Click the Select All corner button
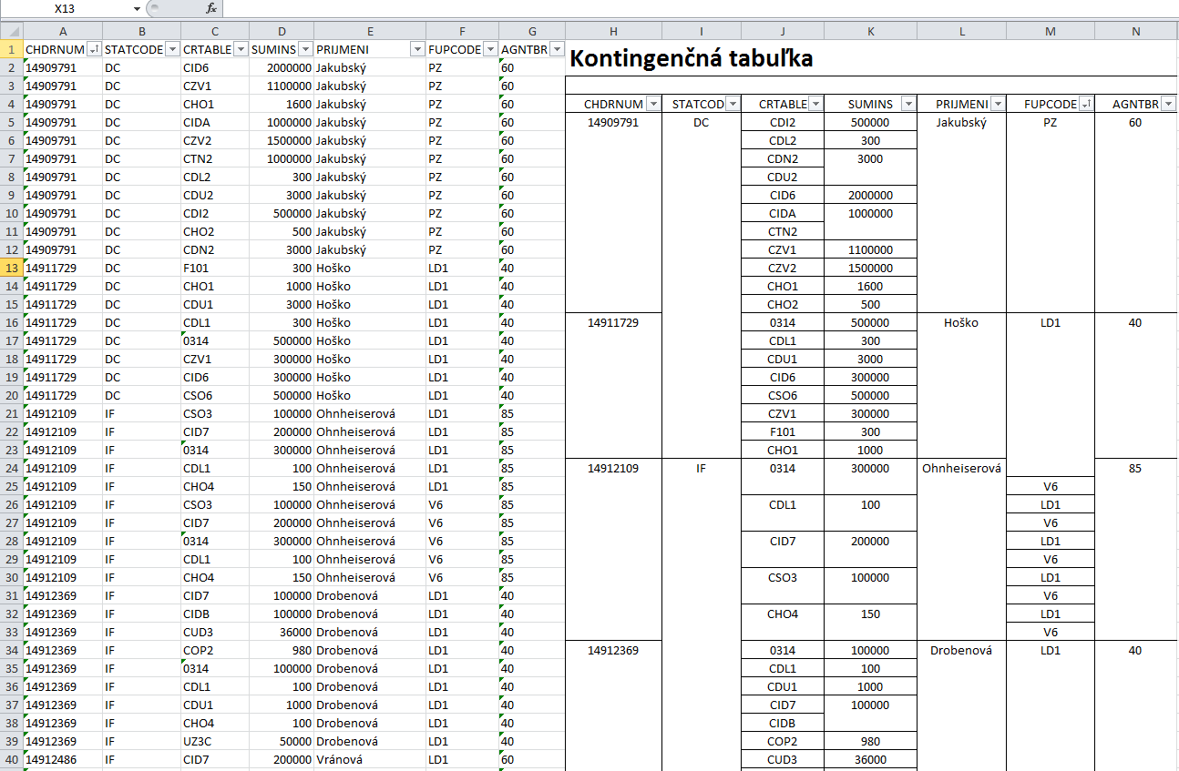The height and width of the screenshot is (771, 1179). pos(11,31)
